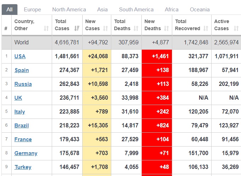This screenshot has height=176, width=241.
Task: Sort by Total Recovered arrows icon
Action: click(206, 28)
